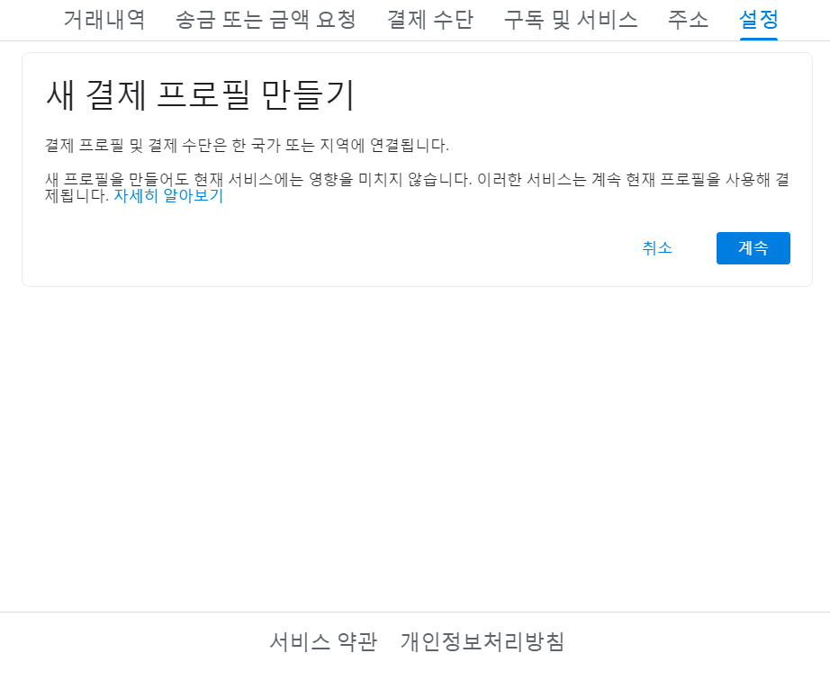Open the 결제 수단 tab

[429, 20]
